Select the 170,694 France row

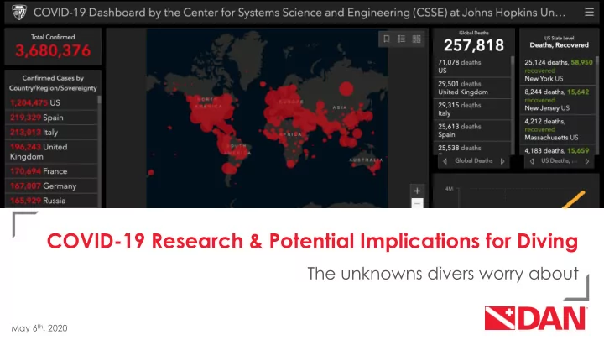(x=51, y=171)
